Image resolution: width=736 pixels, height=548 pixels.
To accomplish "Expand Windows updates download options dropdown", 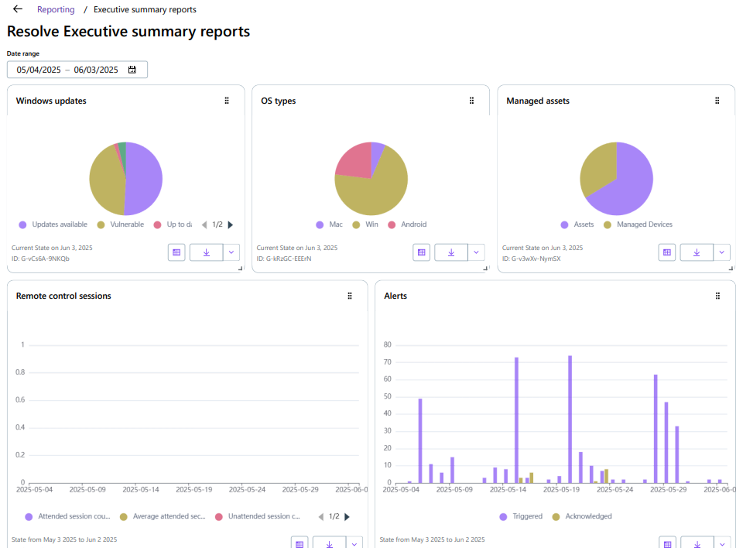I will coord(231,252).
